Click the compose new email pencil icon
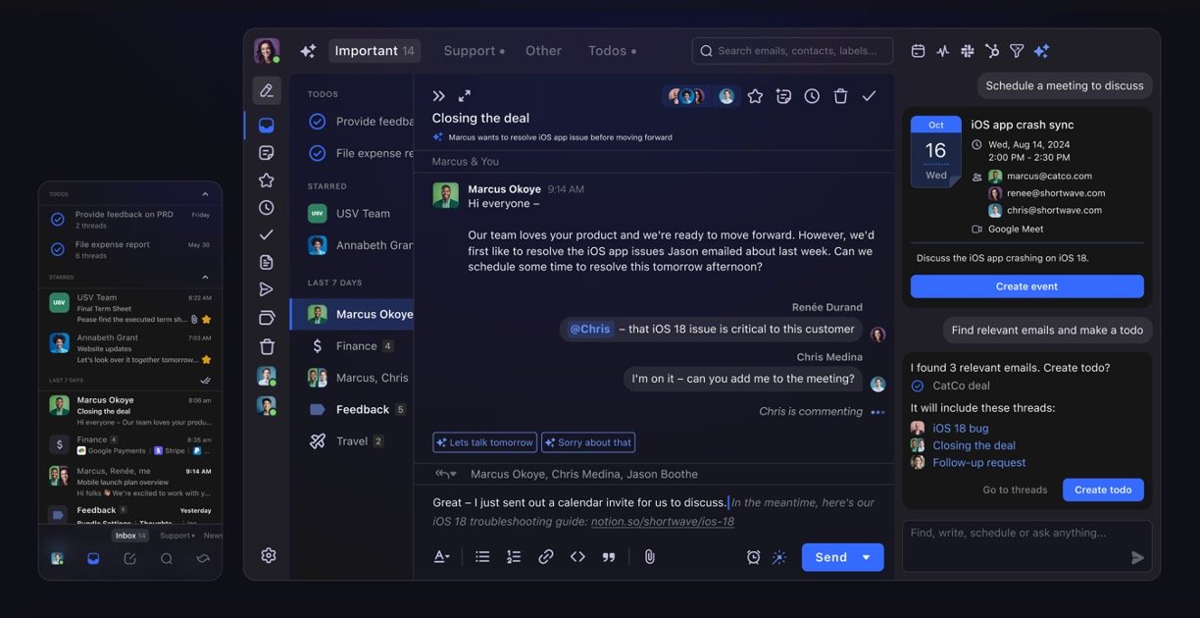This screenshot has height=618, width=1200. tap(266, 91)
